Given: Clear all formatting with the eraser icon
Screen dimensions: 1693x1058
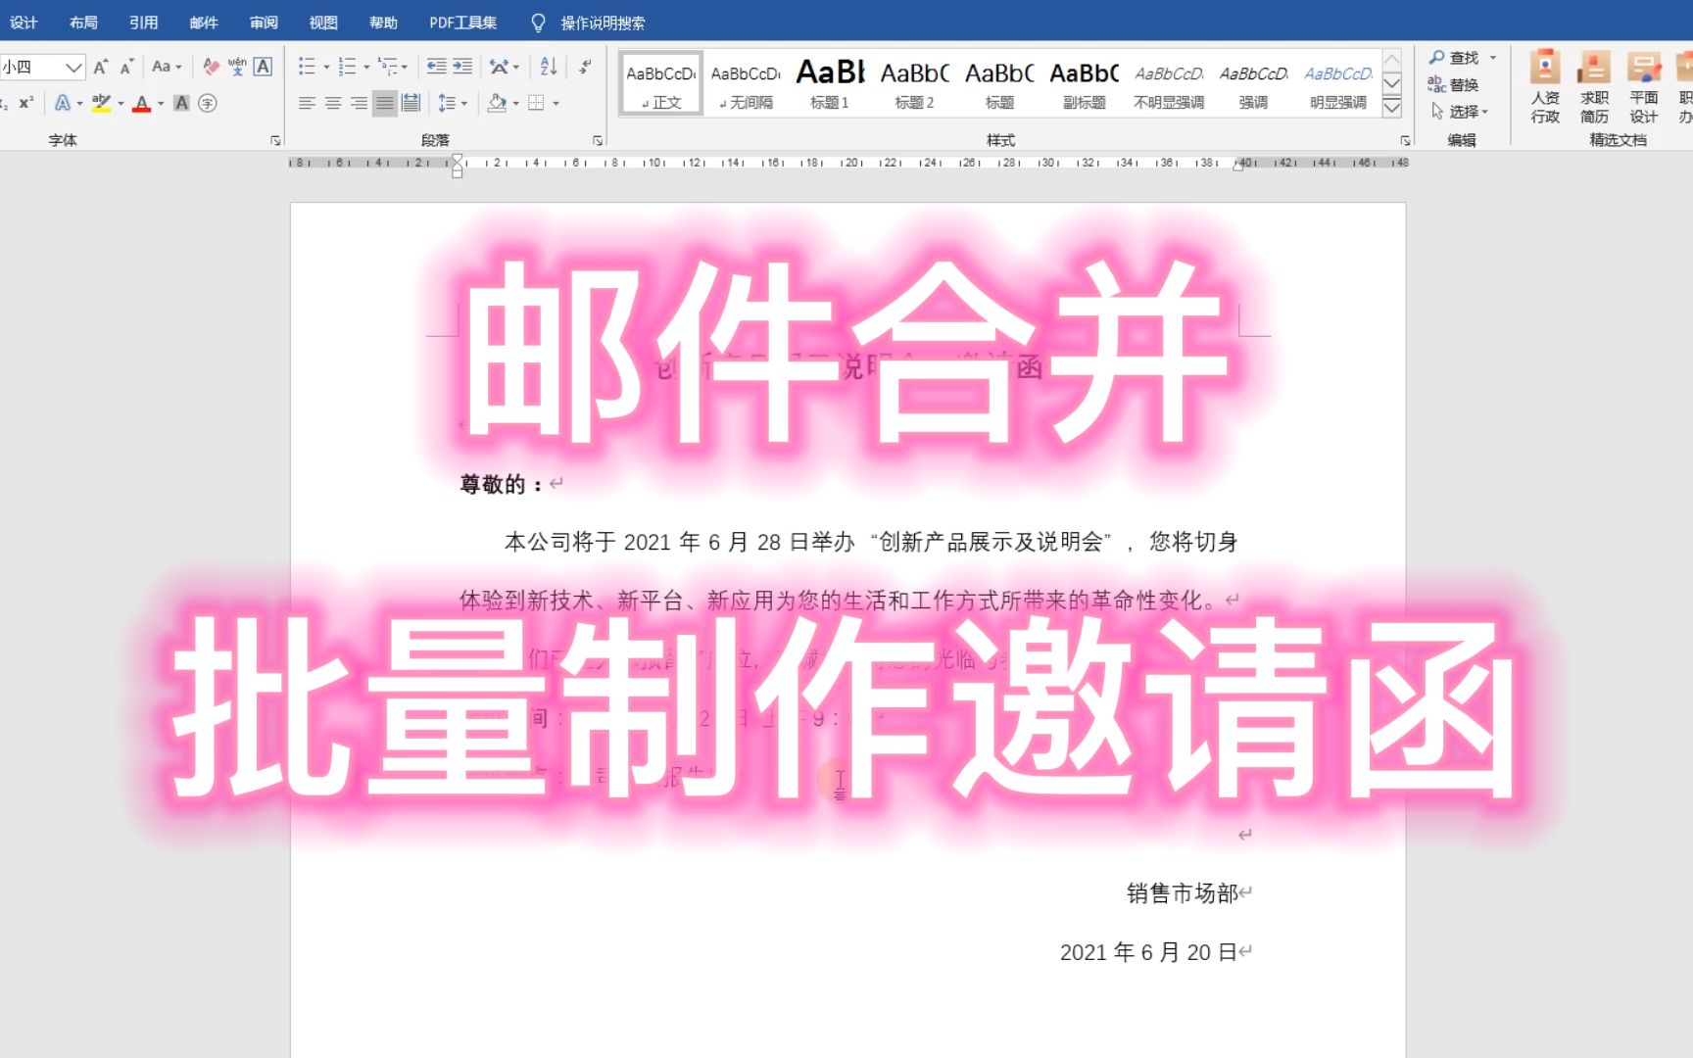Looking at the screenshot, I should tap(210, 67).
